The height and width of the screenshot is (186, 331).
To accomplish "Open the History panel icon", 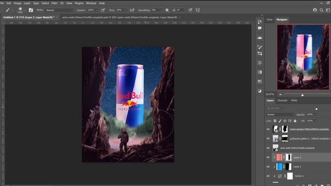I will coord(260,22).
